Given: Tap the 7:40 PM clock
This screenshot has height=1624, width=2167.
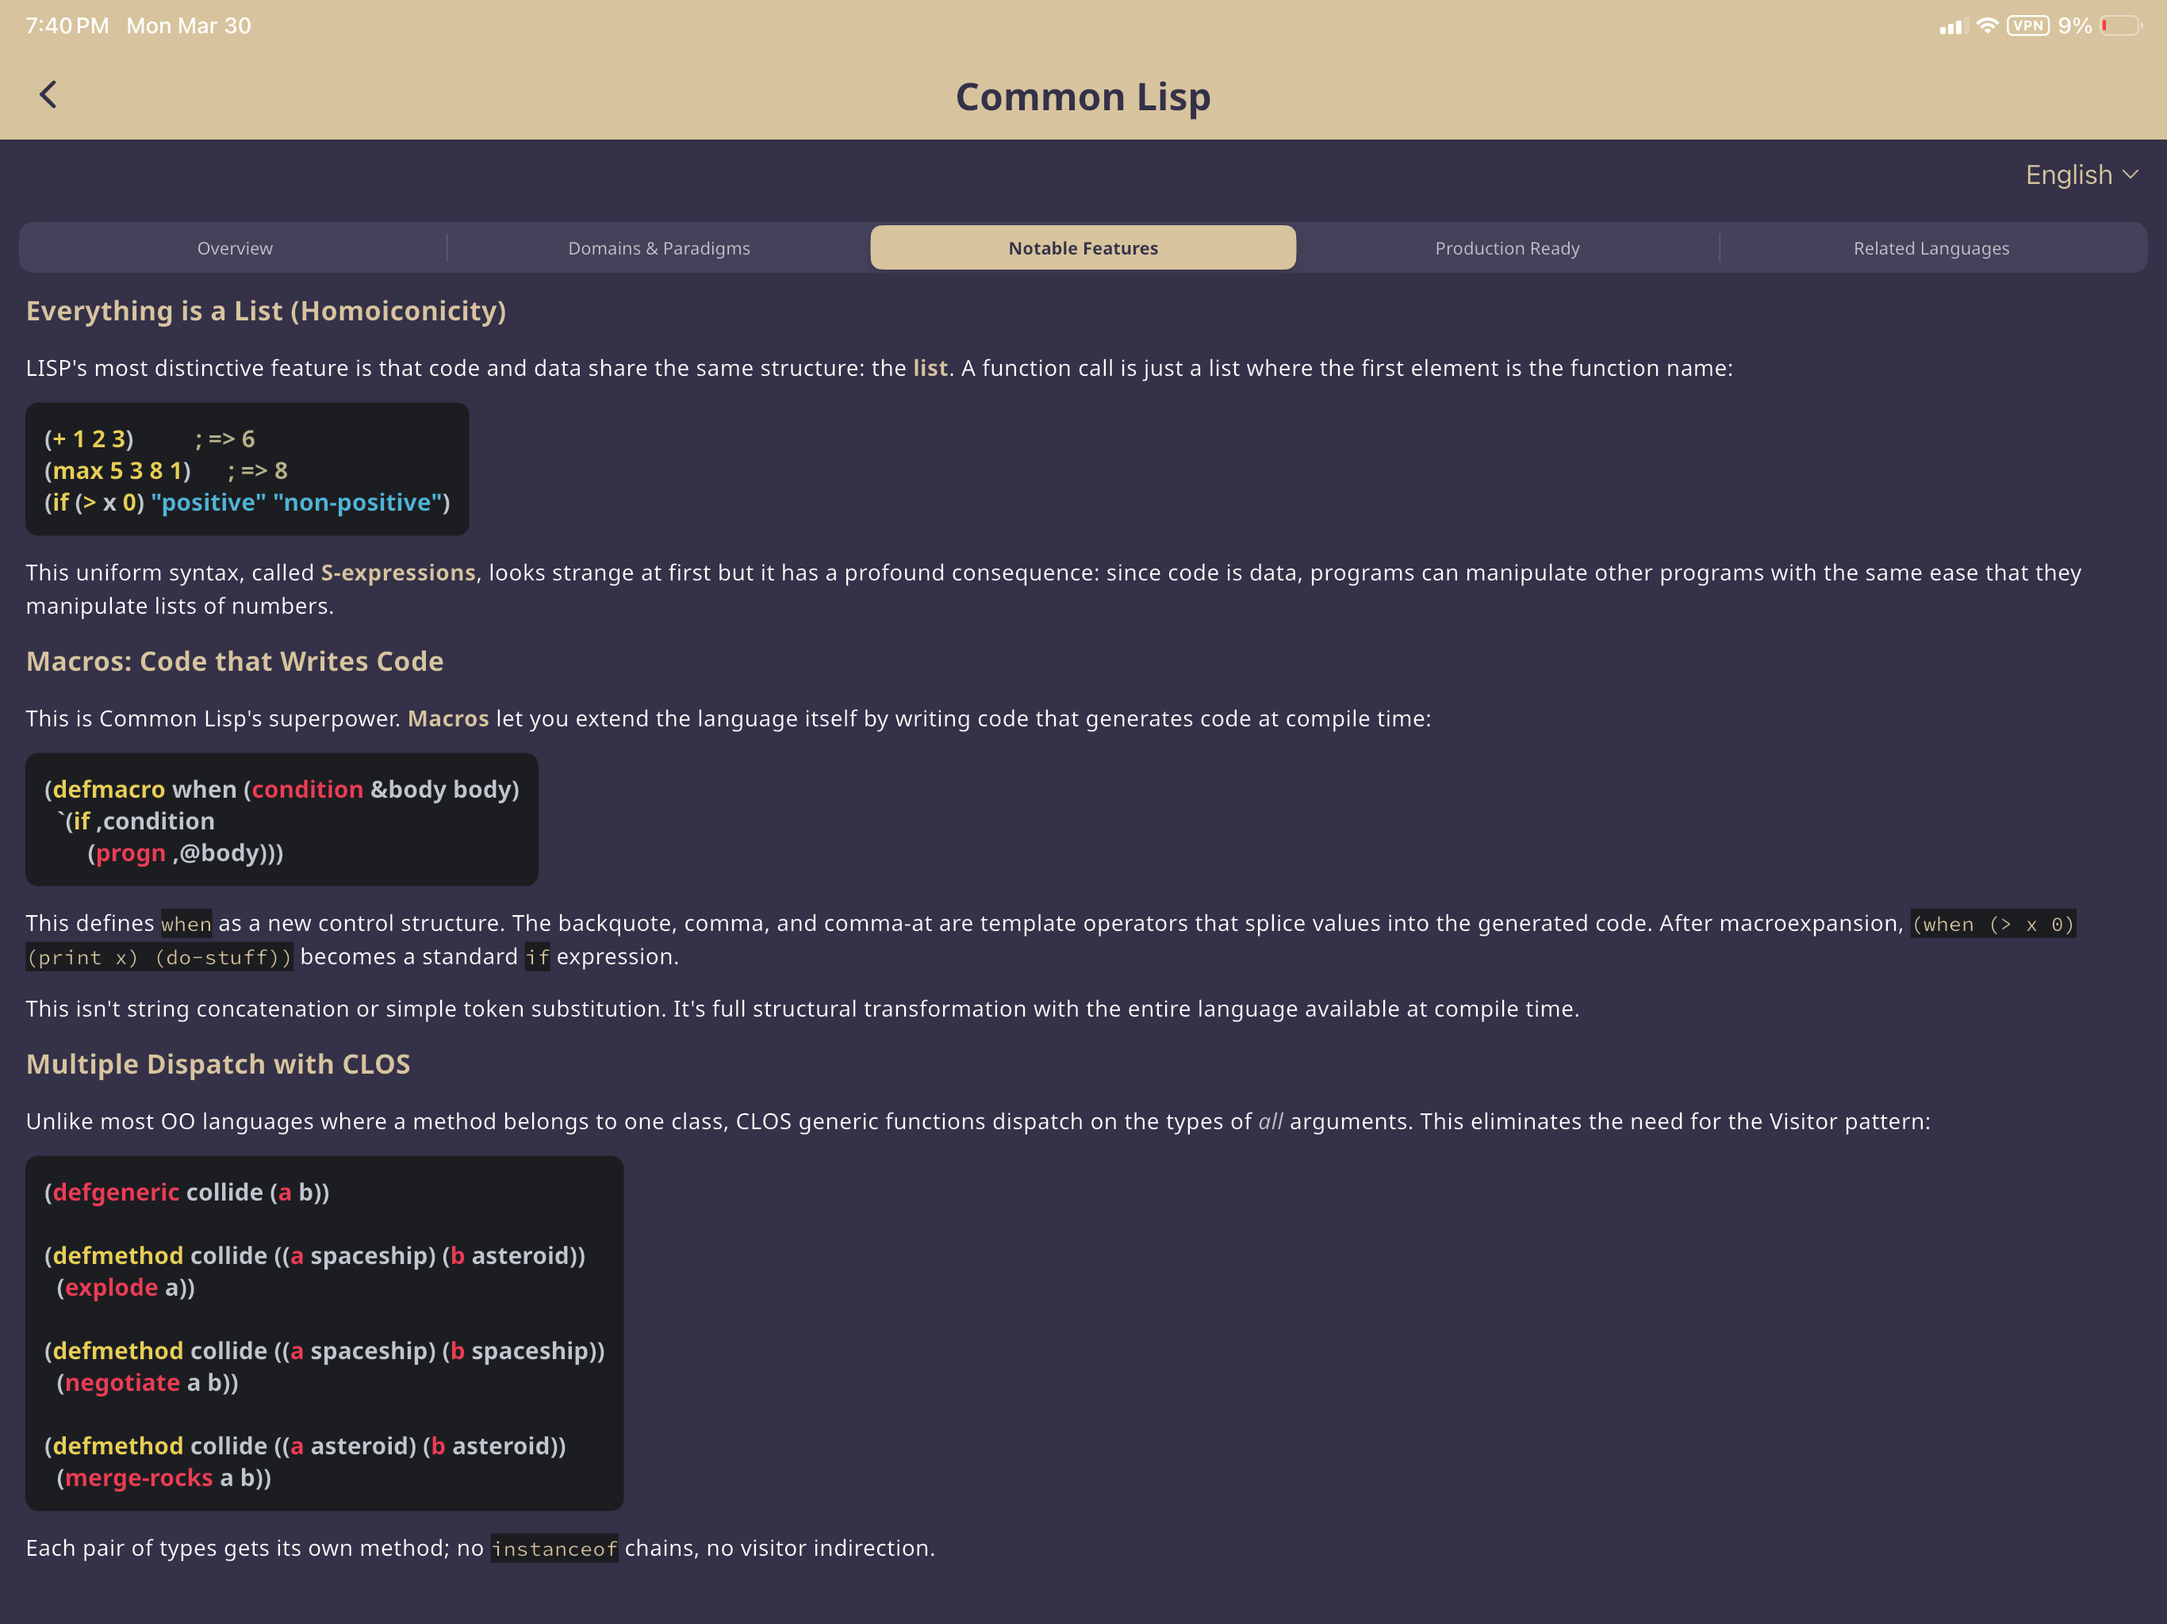Looking at the screenshot, I should (67, 25).
